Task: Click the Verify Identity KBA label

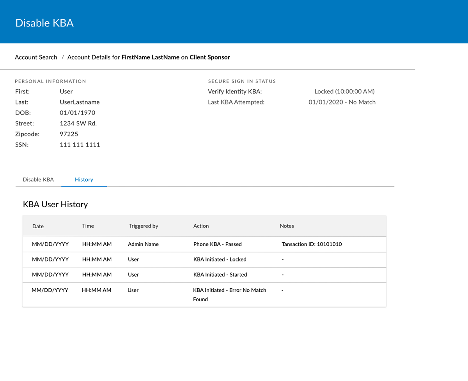Action: coord(235,92)
